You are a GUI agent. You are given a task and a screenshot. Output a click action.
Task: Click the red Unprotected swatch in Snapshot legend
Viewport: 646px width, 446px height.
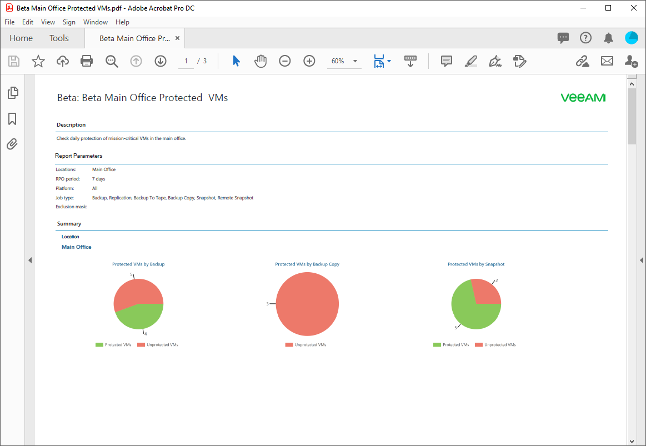tap(479, 345)
